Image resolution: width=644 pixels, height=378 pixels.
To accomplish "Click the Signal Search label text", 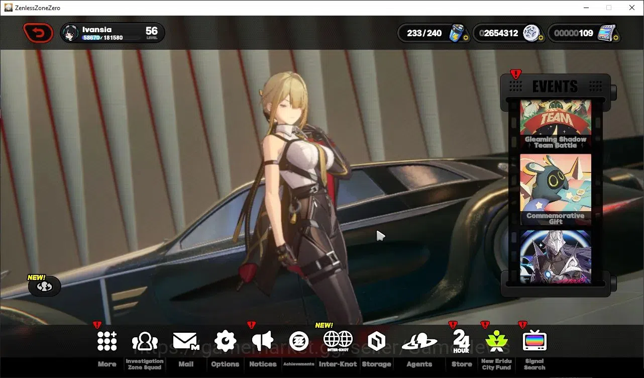I will click(534, 364).
